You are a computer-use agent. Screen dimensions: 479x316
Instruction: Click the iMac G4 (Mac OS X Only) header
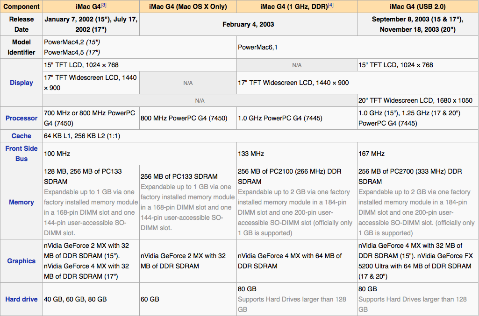tap(188, 7)
